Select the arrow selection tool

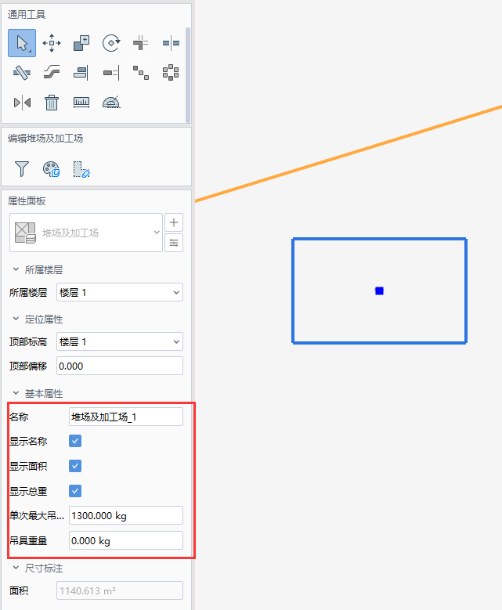point(22,43)
